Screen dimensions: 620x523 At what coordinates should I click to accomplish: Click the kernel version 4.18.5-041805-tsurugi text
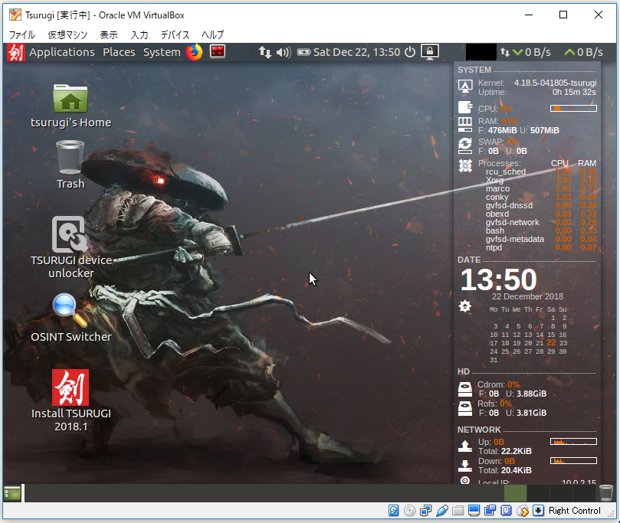click(x=555, y=83)
